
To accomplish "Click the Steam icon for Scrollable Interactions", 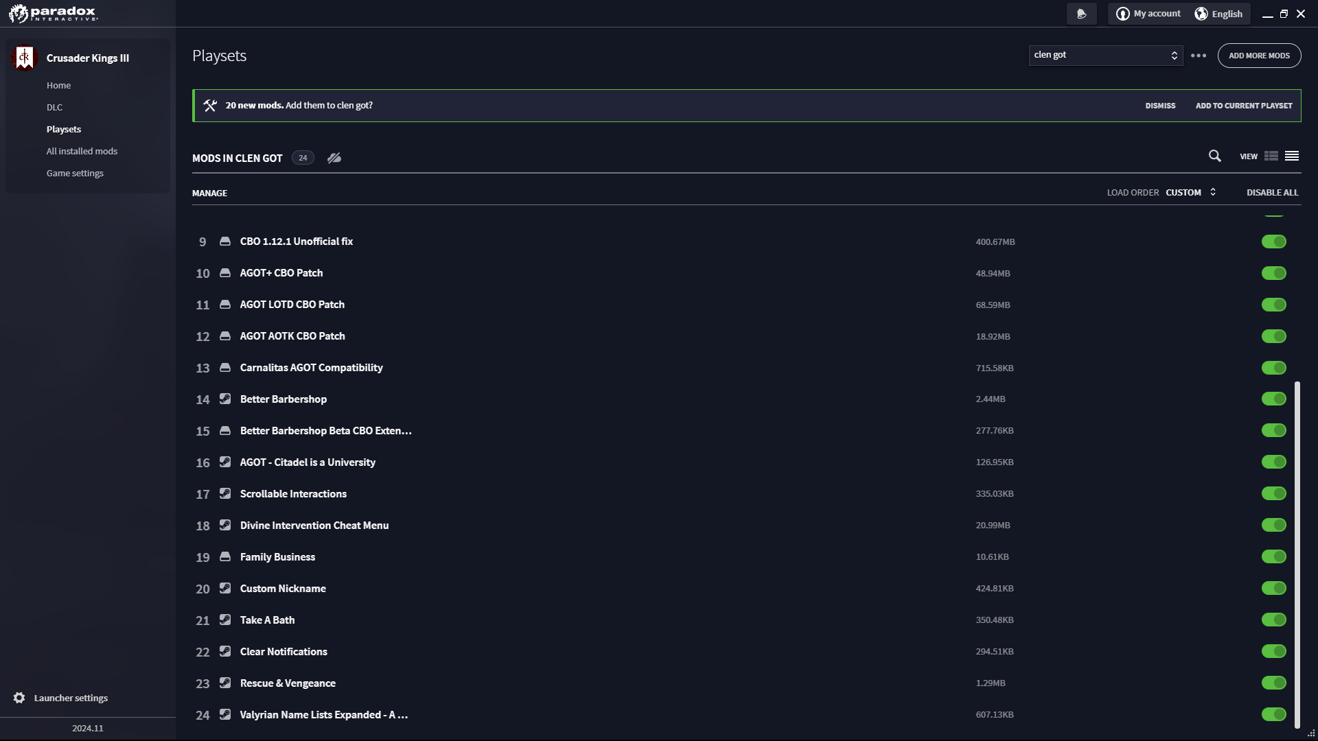I will point(225,494).
